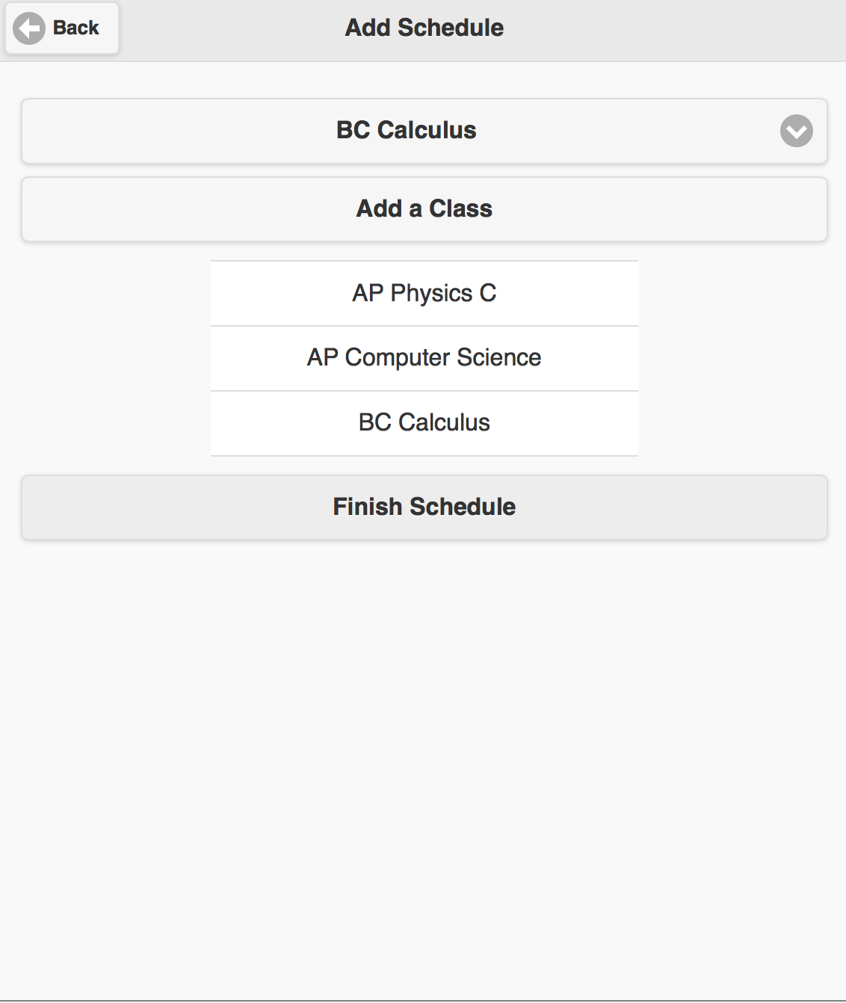
Task: Tap the Finish Schedule label text
Action: pyautogui.click(x=424, y=507)
